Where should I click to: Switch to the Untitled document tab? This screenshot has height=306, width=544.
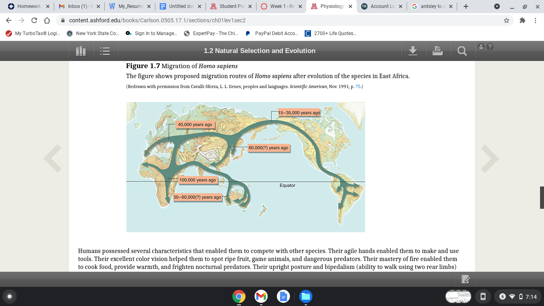pyautogui.click(x=180, y=6)
